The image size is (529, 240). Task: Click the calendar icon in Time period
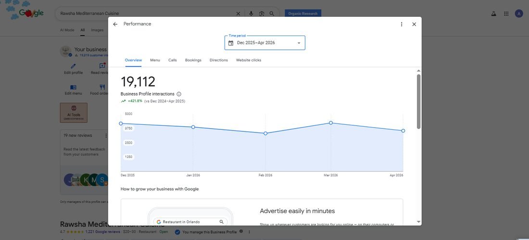click(231, 43)
